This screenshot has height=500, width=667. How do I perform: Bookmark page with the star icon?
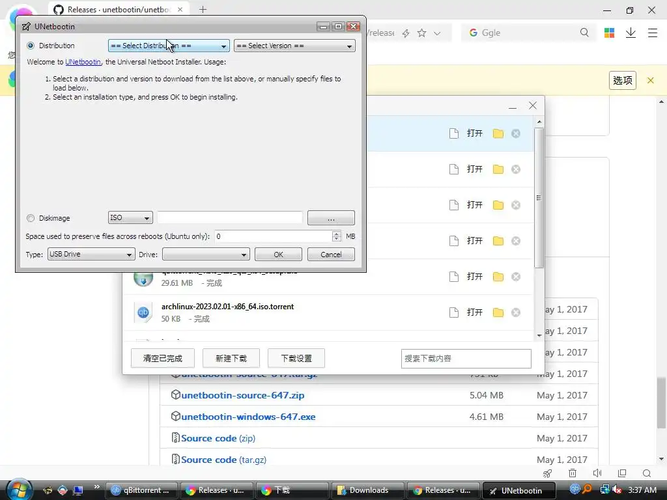pyautogui.click(x=421, y=33)
